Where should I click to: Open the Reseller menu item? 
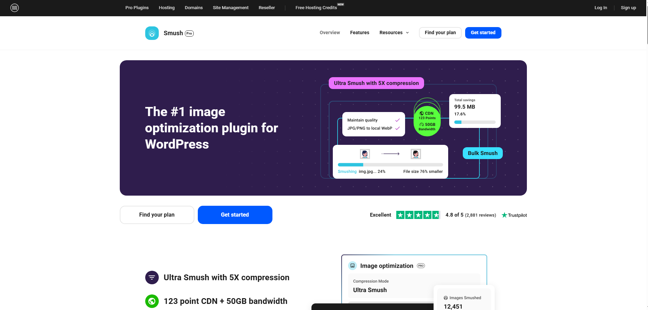[267, 8]
